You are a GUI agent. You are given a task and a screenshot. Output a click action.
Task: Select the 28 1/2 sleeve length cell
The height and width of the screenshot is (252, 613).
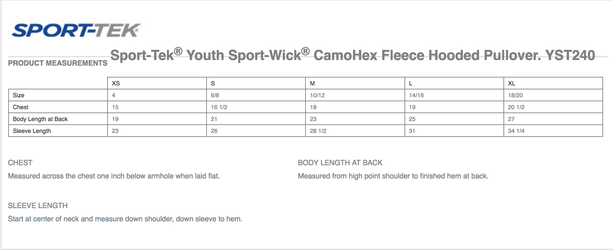[355, 131]
